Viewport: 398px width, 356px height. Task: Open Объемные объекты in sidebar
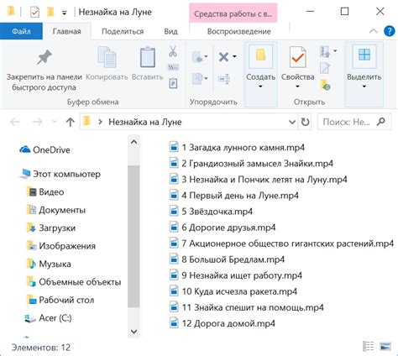coord(74,282)
